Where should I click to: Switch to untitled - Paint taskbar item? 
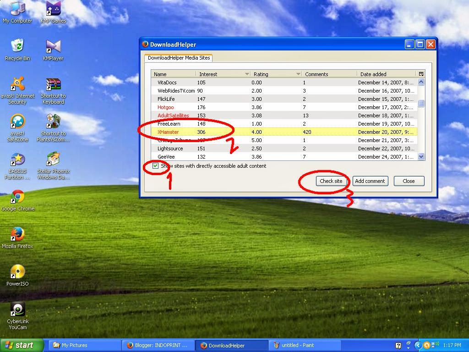[x=305, y=345]
